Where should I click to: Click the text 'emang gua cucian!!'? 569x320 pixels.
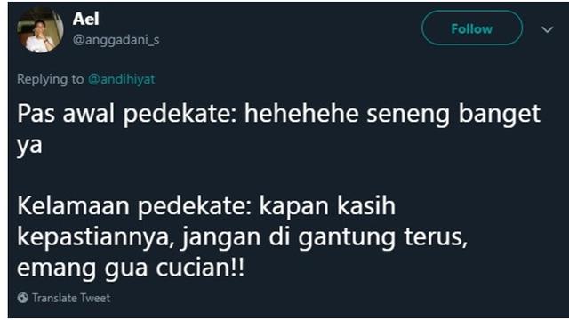pos(131,268)
